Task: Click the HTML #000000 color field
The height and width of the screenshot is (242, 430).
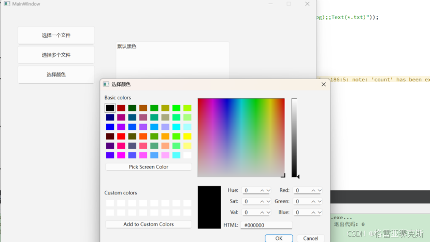Action: coord(266,225)
